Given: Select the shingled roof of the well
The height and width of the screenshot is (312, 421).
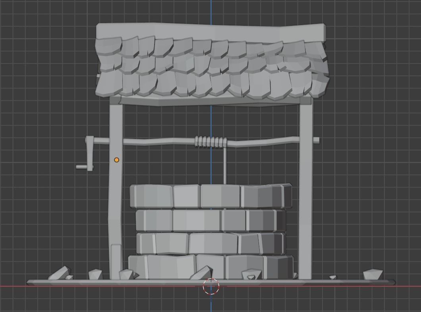Looking at the screenshot, I should click(x=212, y=61).
